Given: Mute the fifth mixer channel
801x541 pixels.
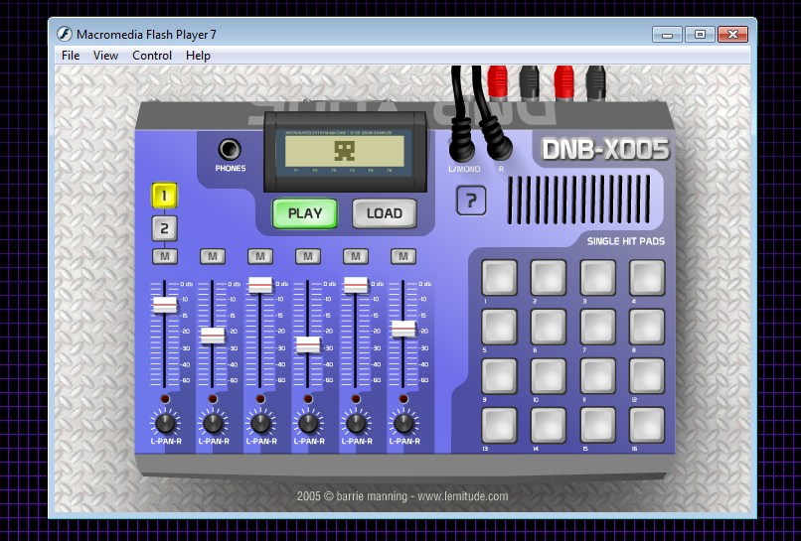Looking at the screenshot, I should [356, 256].
